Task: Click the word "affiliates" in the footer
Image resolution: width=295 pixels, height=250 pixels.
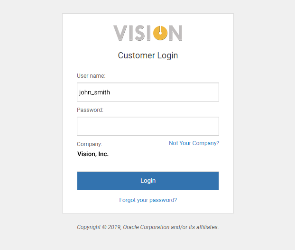Action: [x=206, y=227]
